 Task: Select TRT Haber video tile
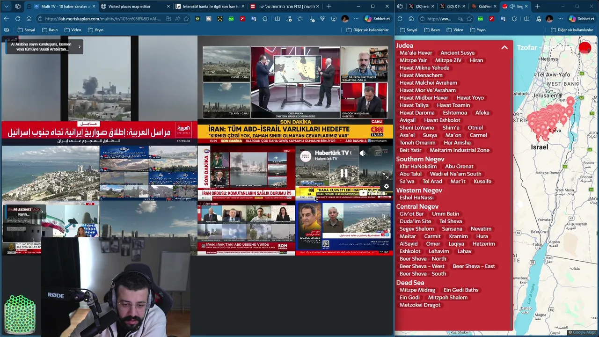pyautogui.click(x=246, y=228)
